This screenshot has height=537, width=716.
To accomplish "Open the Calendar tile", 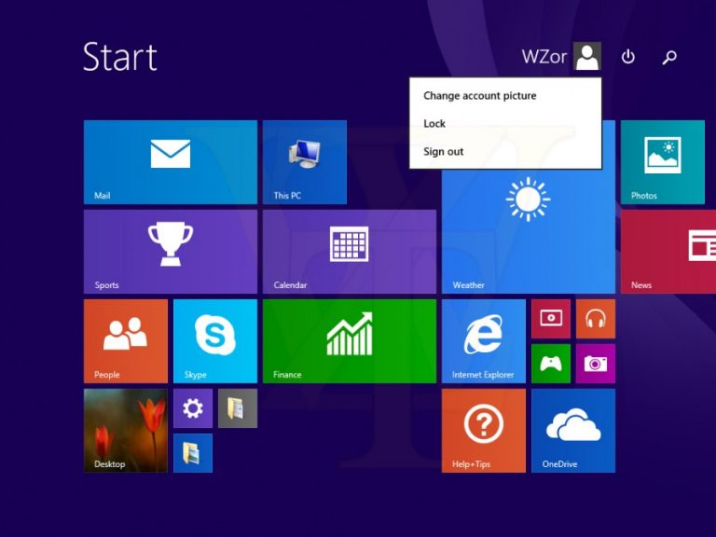I will pos(350,252).
